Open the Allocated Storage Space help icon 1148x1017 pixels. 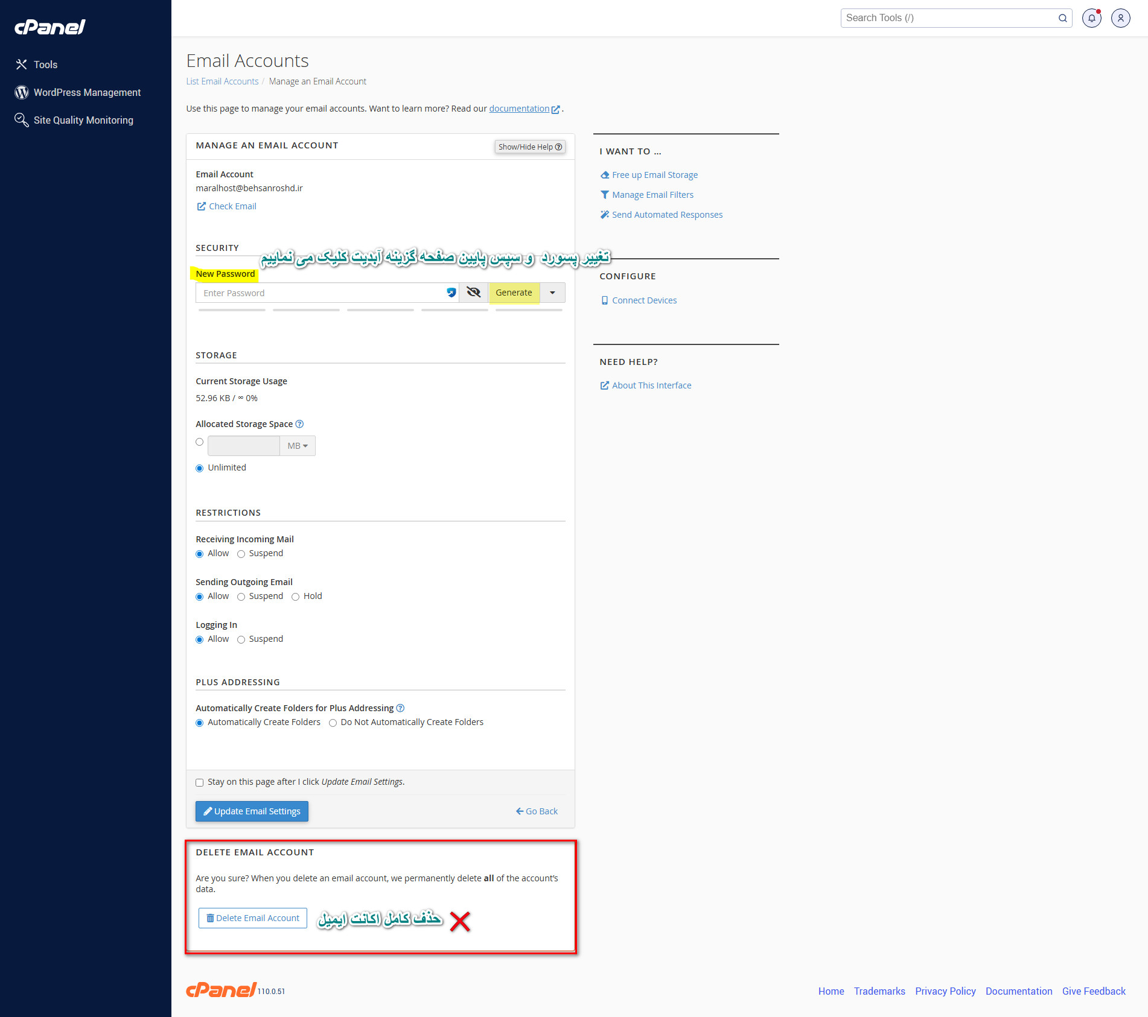299,424
